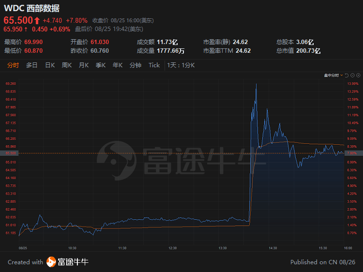Click the 成交量 value 1777.66万
363x272 pixels.
point(171,51)
